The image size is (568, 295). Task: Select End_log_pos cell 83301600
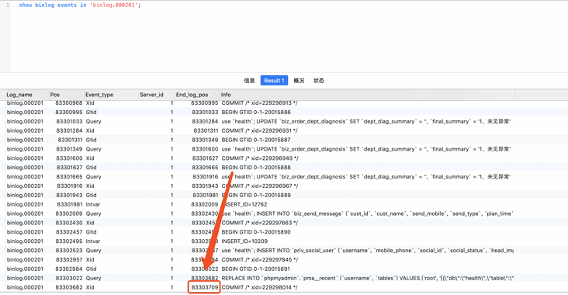[x=205, y=149]
